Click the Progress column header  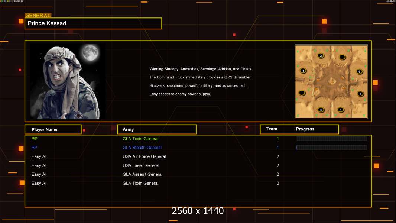(305, 129)
